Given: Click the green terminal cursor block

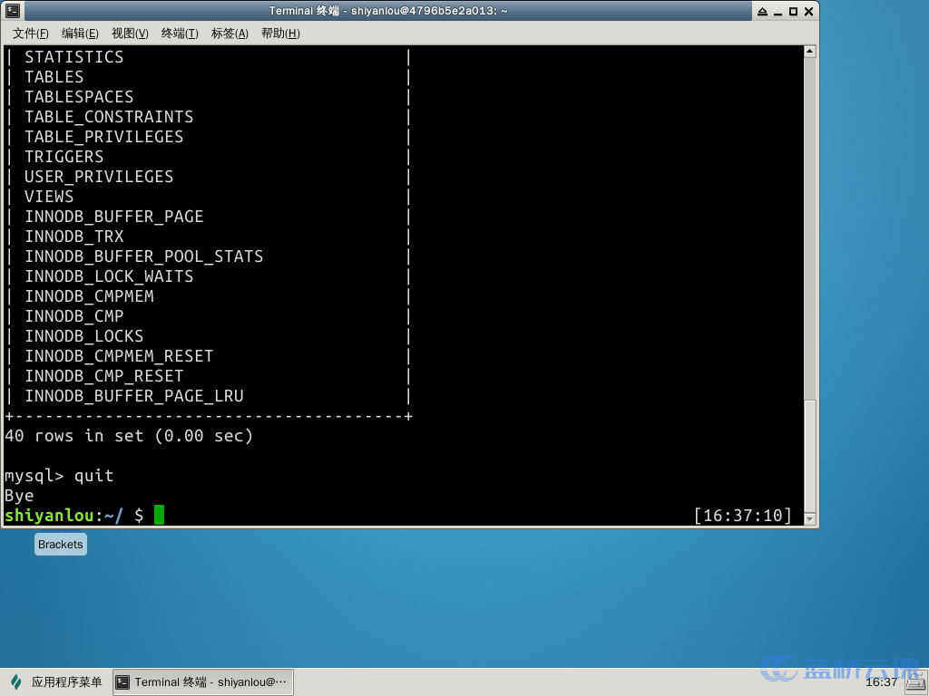Looking at the screenshot, I should coord(159,515).
